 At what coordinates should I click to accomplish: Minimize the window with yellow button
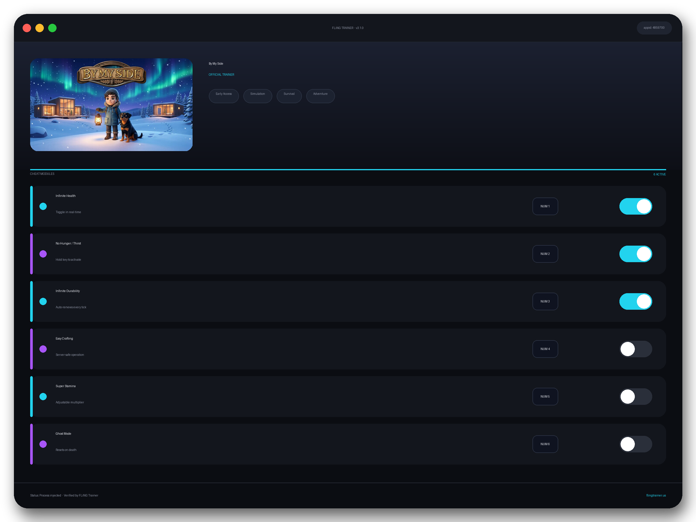[40, 28]
